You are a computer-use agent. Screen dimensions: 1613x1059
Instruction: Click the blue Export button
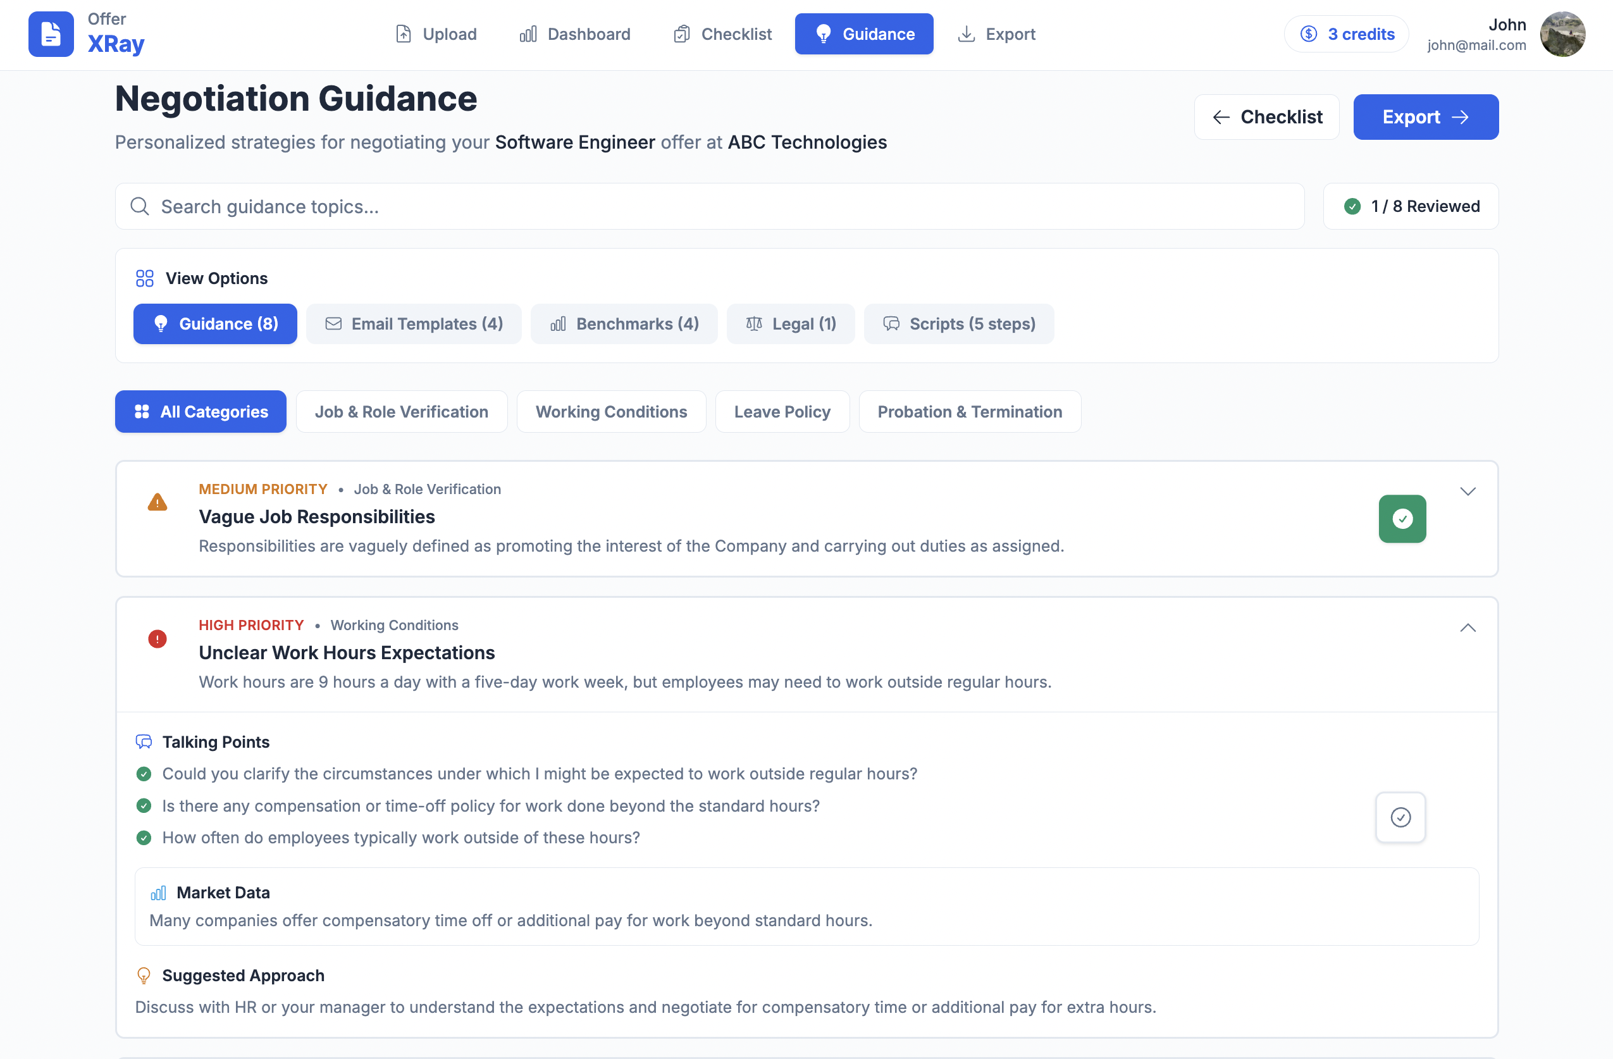tap(1425, 116)
